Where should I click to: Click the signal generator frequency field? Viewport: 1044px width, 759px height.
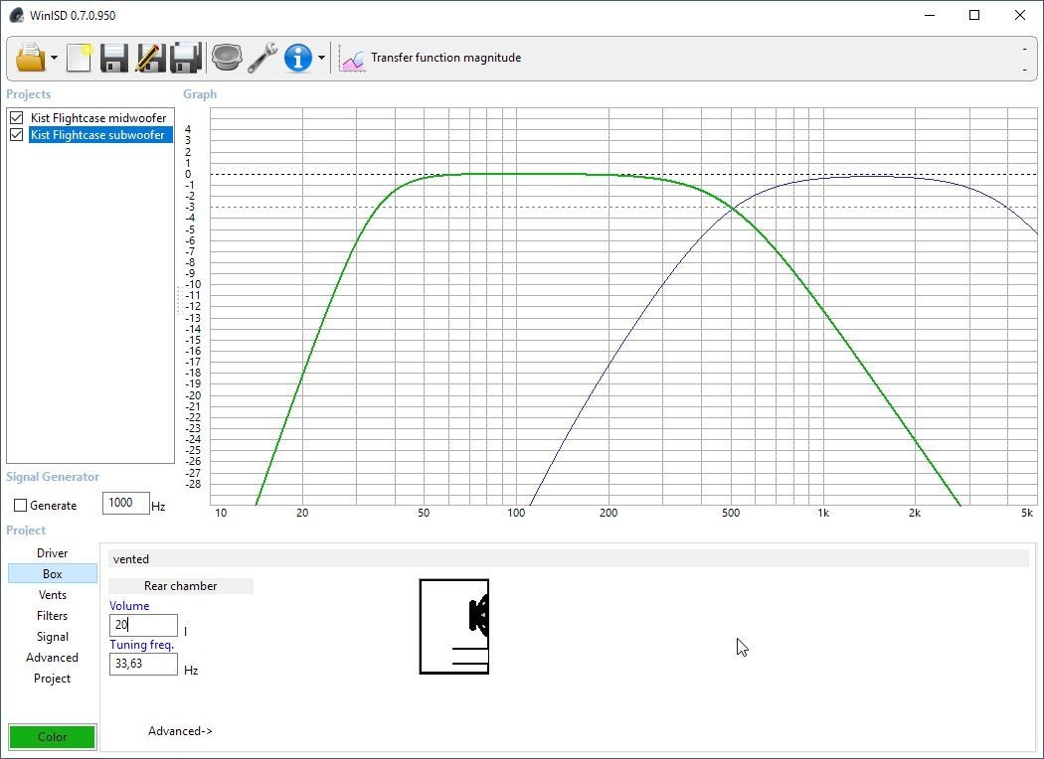126,503
